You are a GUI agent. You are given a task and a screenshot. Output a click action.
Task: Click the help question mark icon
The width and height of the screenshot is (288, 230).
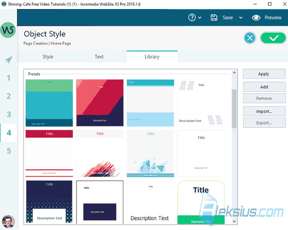(192, 18)
